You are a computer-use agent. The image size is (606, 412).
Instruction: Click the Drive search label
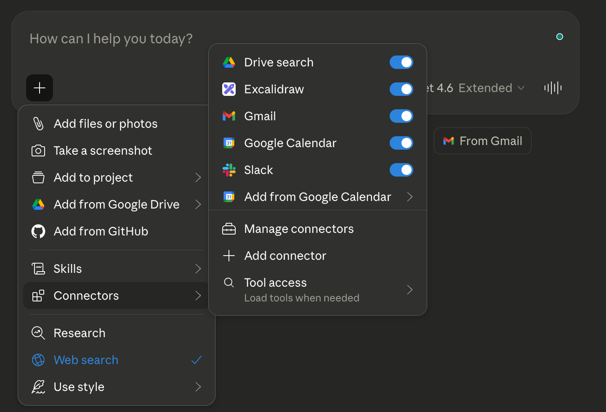[279, 62]
